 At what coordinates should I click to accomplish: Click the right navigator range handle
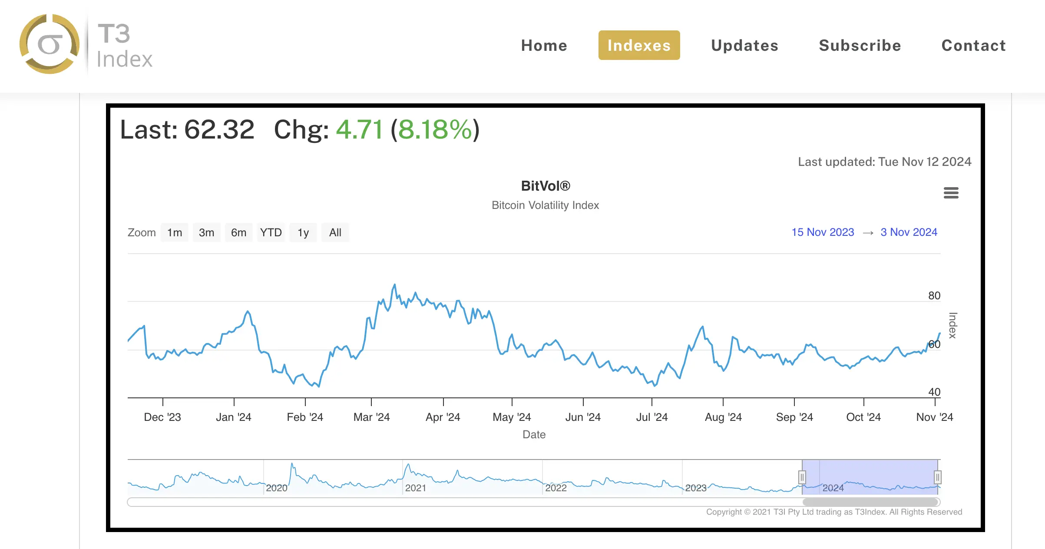click(938, 477)
